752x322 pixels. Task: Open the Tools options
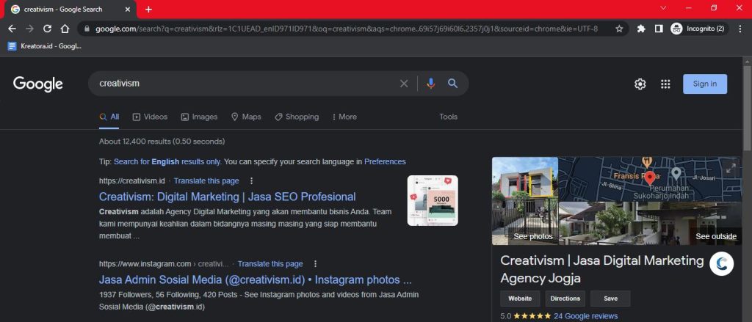coord(449,117)
